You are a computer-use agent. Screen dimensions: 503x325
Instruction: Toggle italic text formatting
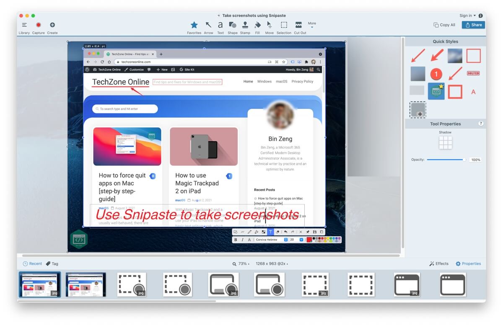pyautogui.click(x=242, y=239)
